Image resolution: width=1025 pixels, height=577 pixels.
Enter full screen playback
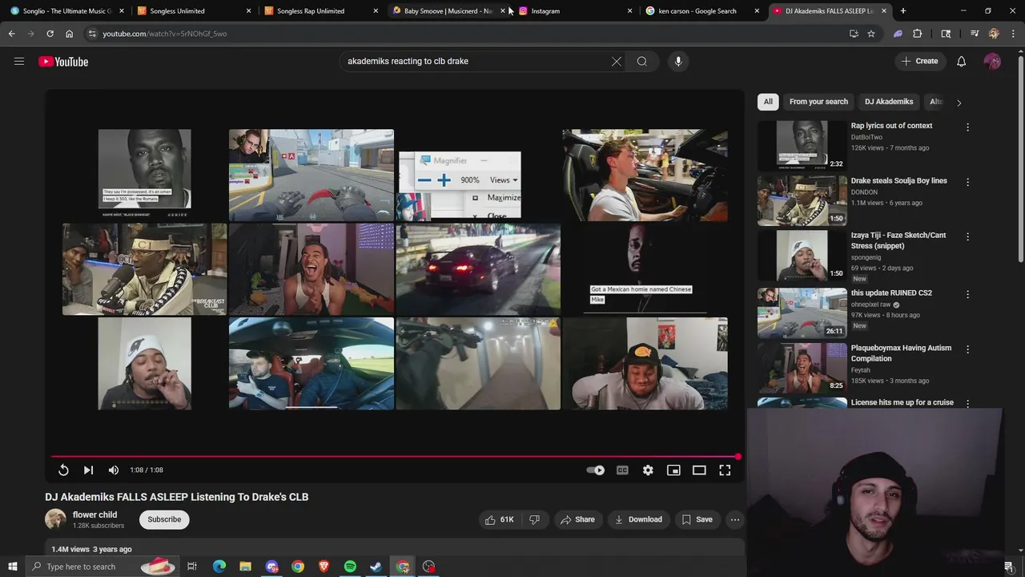pos(725,470)
